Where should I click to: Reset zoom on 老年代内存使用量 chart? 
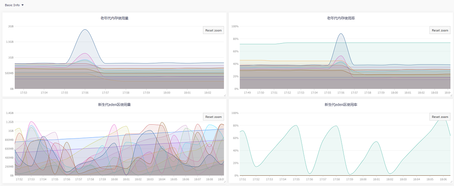213,30
